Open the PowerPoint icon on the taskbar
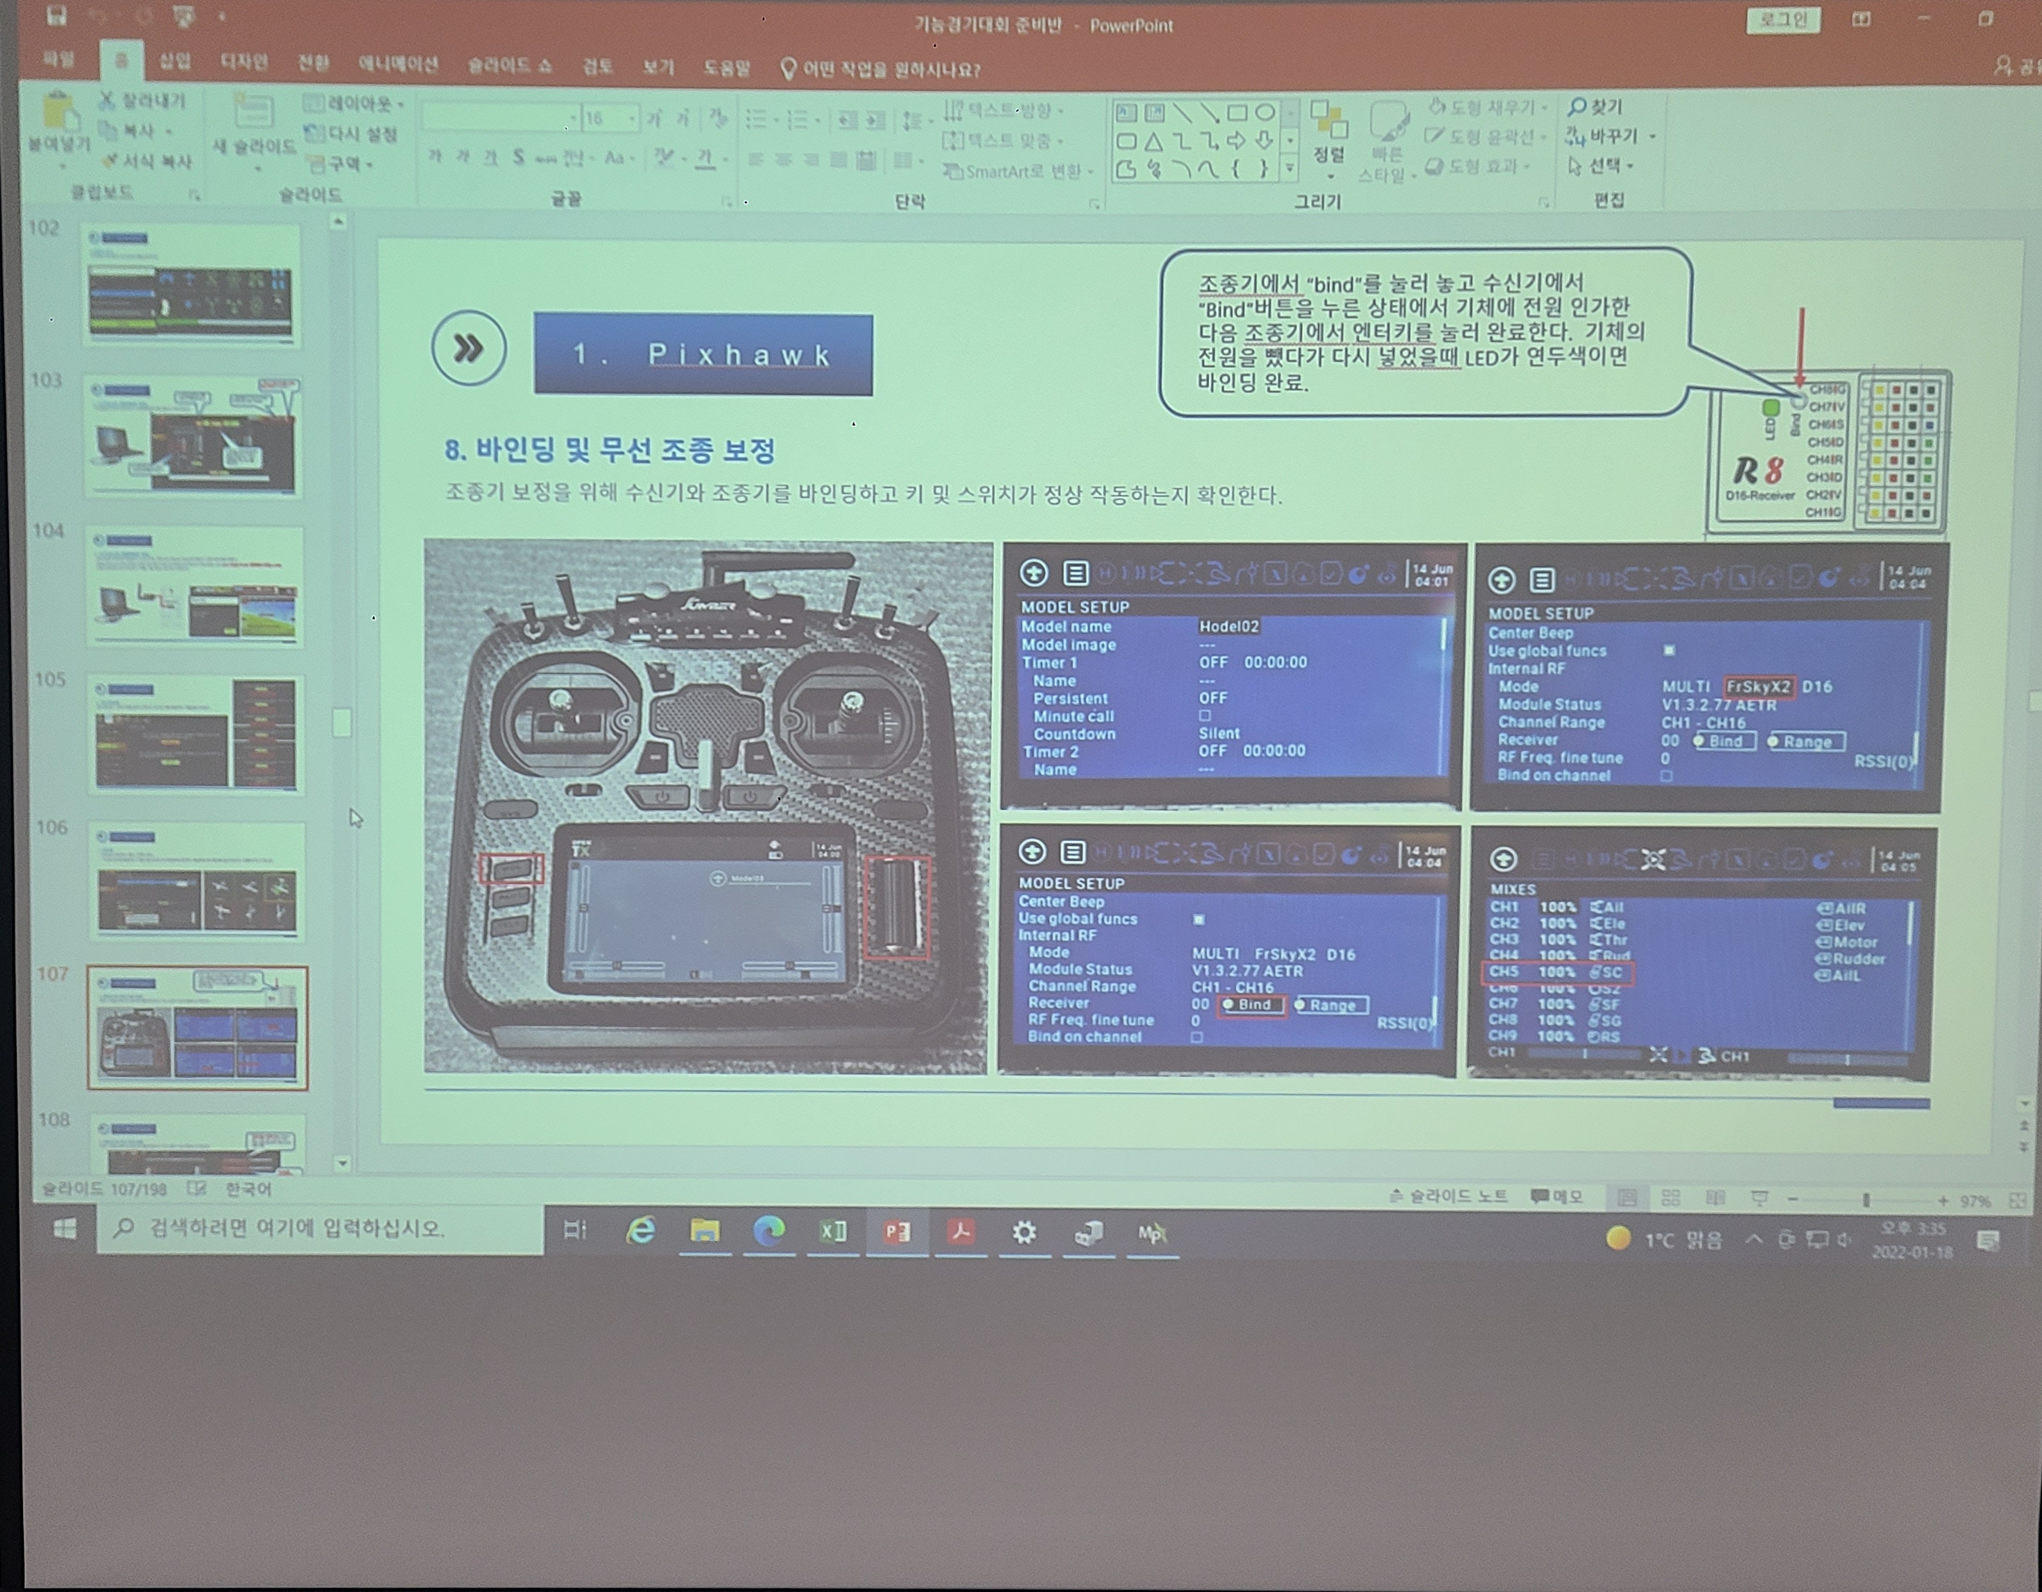2042x1592 pixels. [897, 1232]
